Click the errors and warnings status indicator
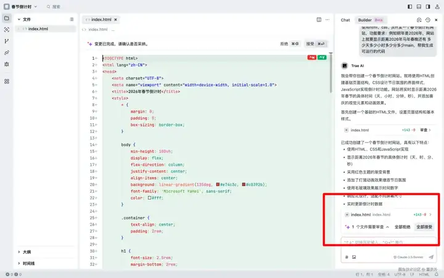 point(14,274)
